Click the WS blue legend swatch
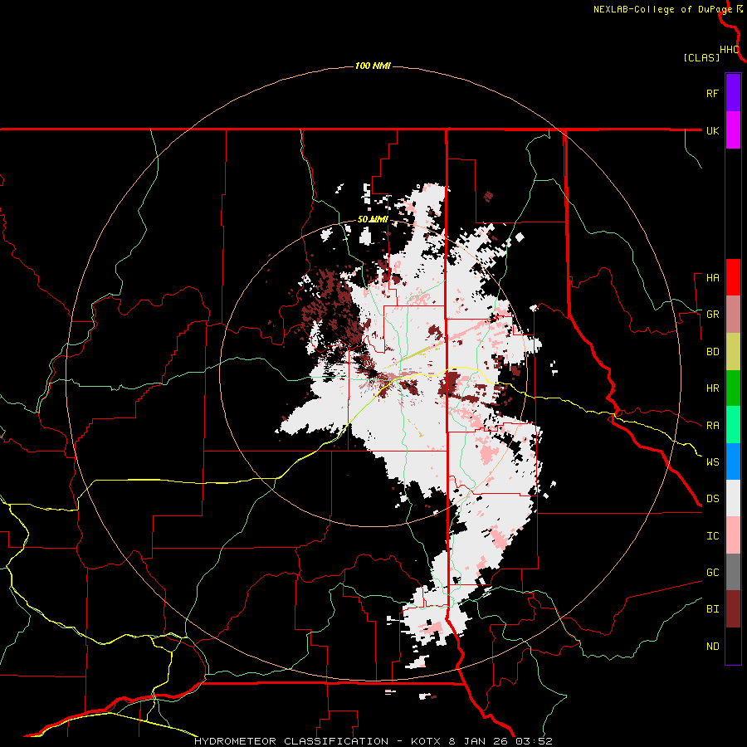747x747 pixels. click(x=733, y=461)
